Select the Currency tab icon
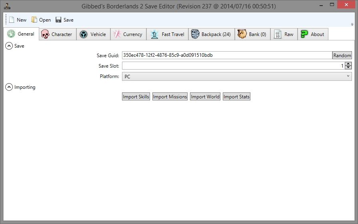This screenshot has height=224, width=358. tap(116, 34)
